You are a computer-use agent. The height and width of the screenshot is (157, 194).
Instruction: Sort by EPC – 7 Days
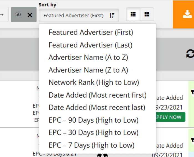[x=91, y=145]
